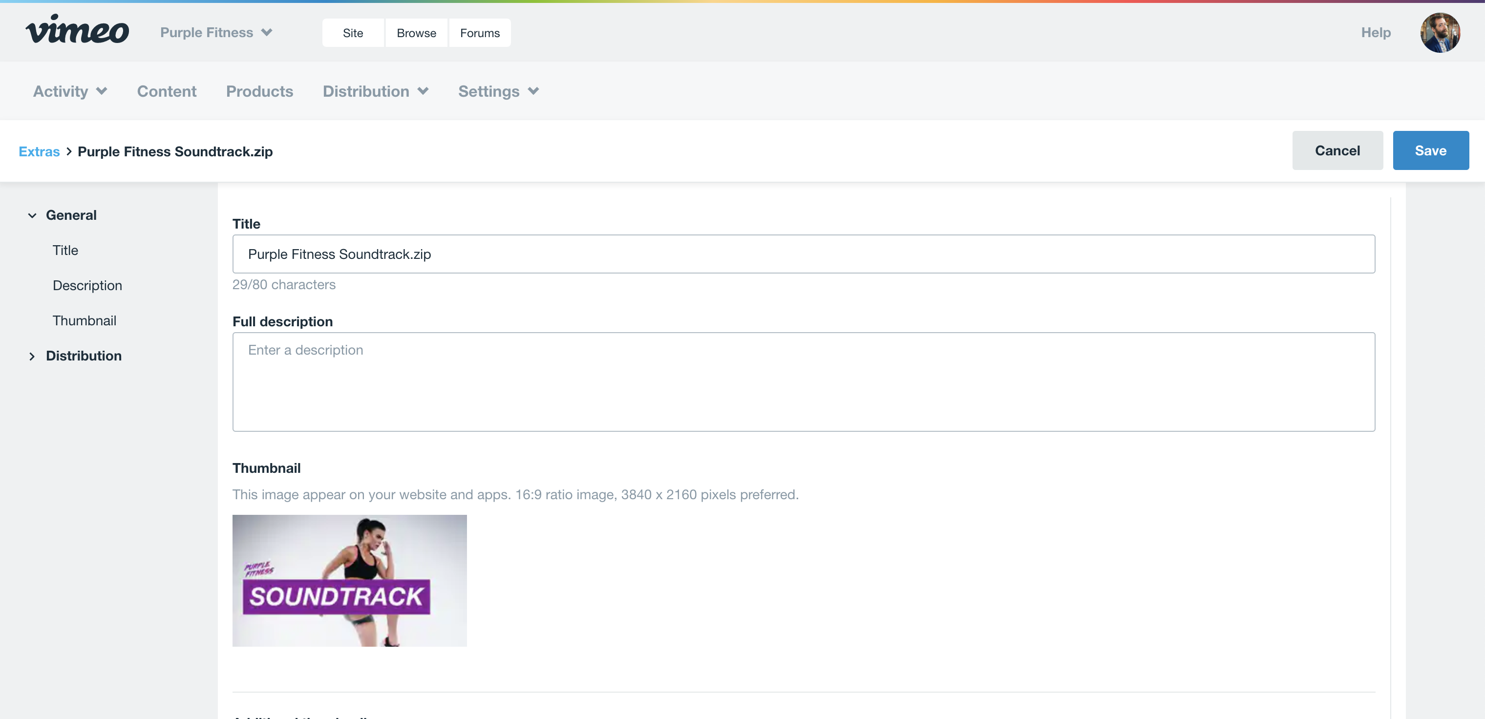This screenshot has width=1485, height=719.
Task: Save the extra's changes
Action: [1430, 150]
